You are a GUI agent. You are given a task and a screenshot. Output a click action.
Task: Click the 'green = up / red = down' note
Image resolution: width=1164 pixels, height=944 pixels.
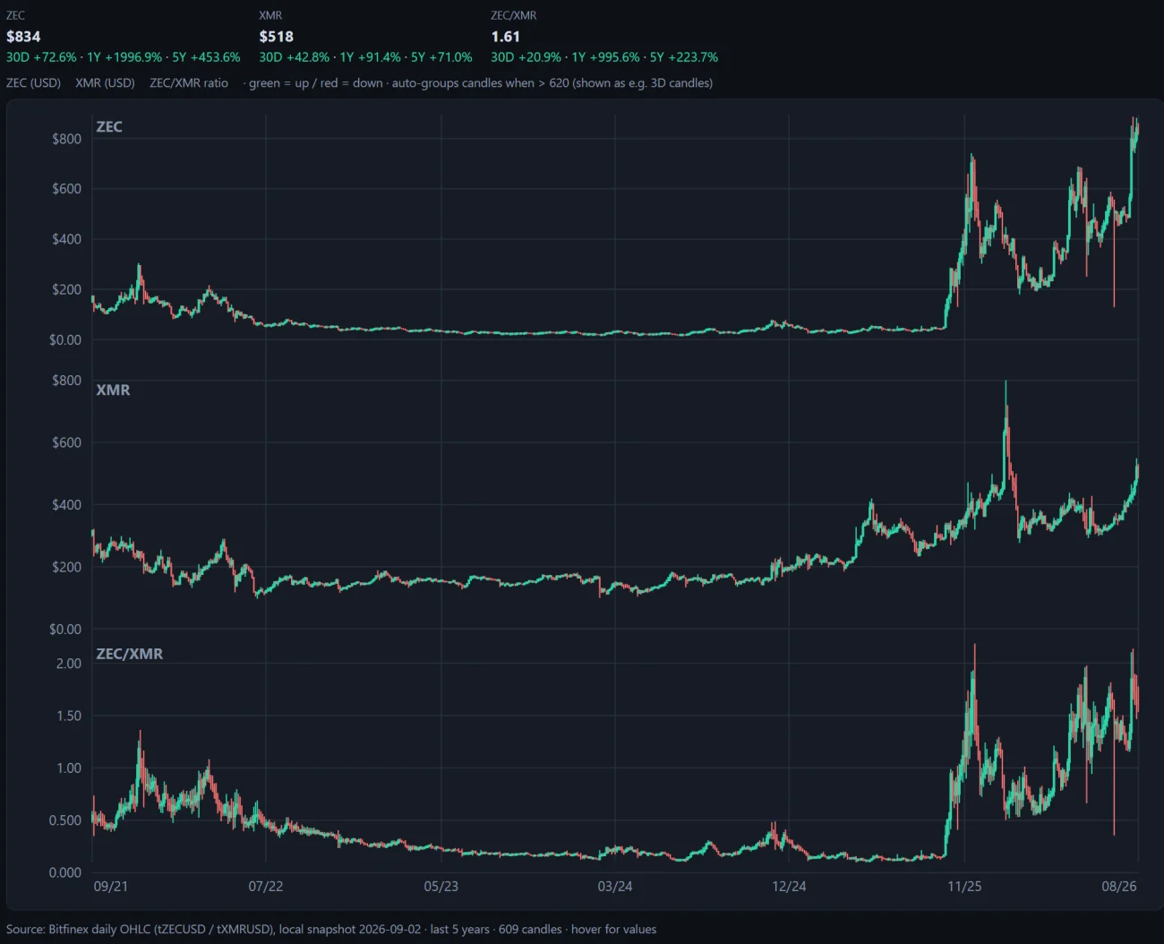coord(315,83)
